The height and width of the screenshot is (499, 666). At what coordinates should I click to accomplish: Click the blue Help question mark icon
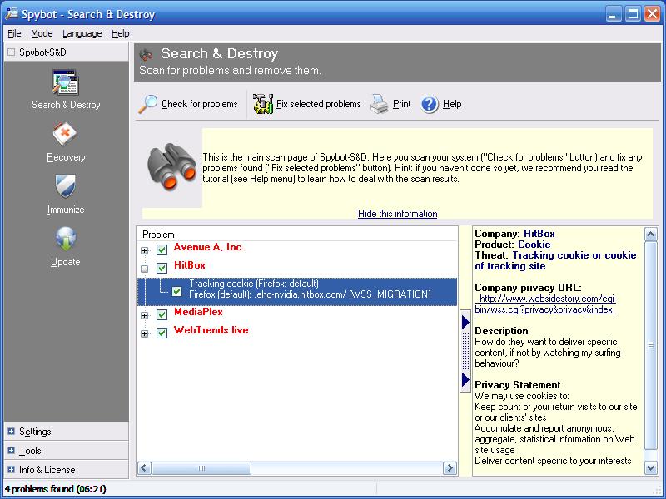[430, 104]
